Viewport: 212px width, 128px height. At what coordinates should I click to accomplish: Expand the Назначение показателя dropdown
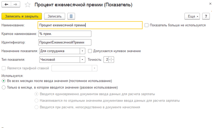point(83,51)
